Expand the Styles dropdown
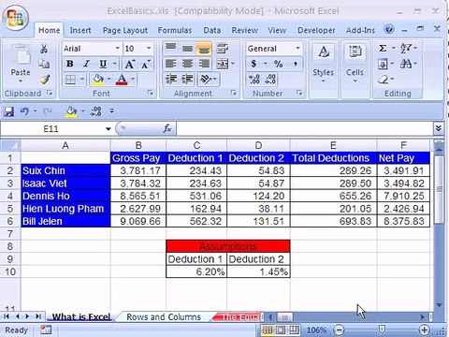 pos(324,81)
